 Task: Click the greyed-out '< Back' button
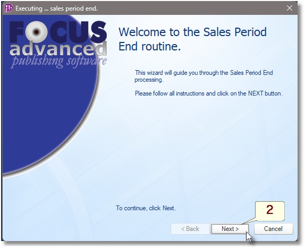(x=190, y=229)
